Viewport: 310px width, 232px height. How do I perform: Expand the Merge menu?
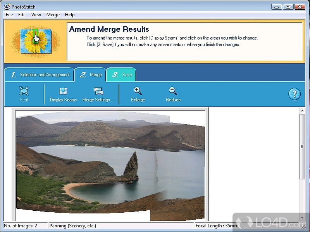53,15
